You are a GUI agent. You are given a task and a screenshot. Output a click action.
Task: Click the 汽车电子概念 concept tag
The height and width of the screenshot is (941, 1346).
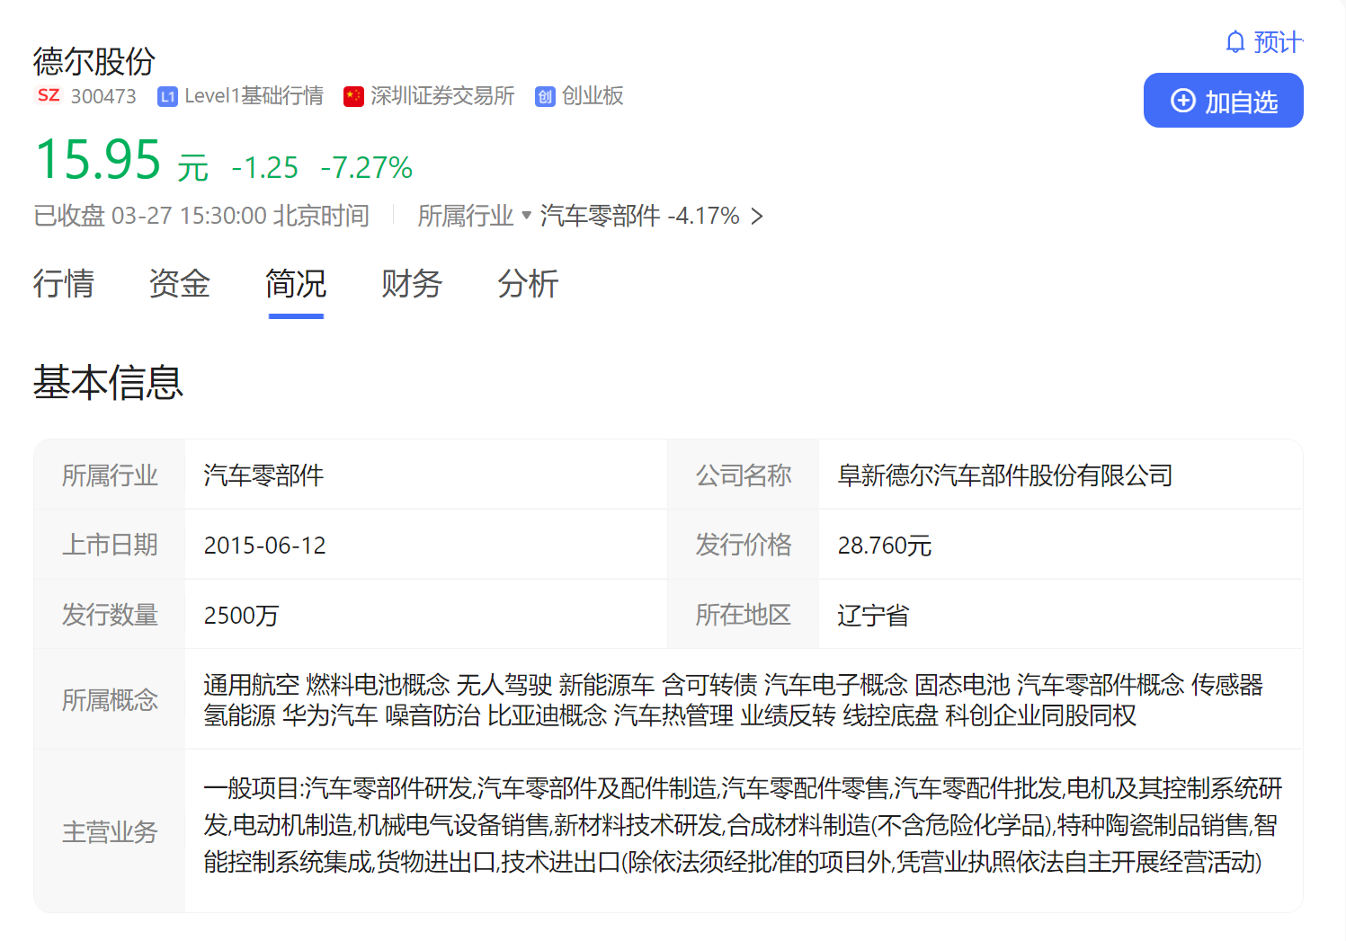[x=836, y=685]
